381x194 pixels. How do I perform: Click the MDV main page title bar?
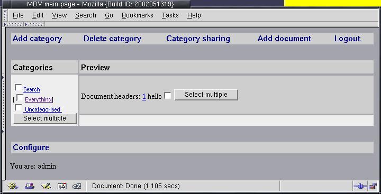(100, 4)
